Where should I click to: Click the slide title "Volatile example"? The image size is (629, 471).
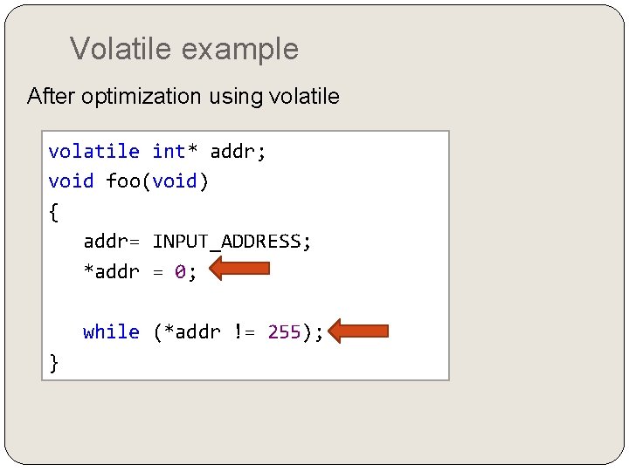[x=184, y=49]
